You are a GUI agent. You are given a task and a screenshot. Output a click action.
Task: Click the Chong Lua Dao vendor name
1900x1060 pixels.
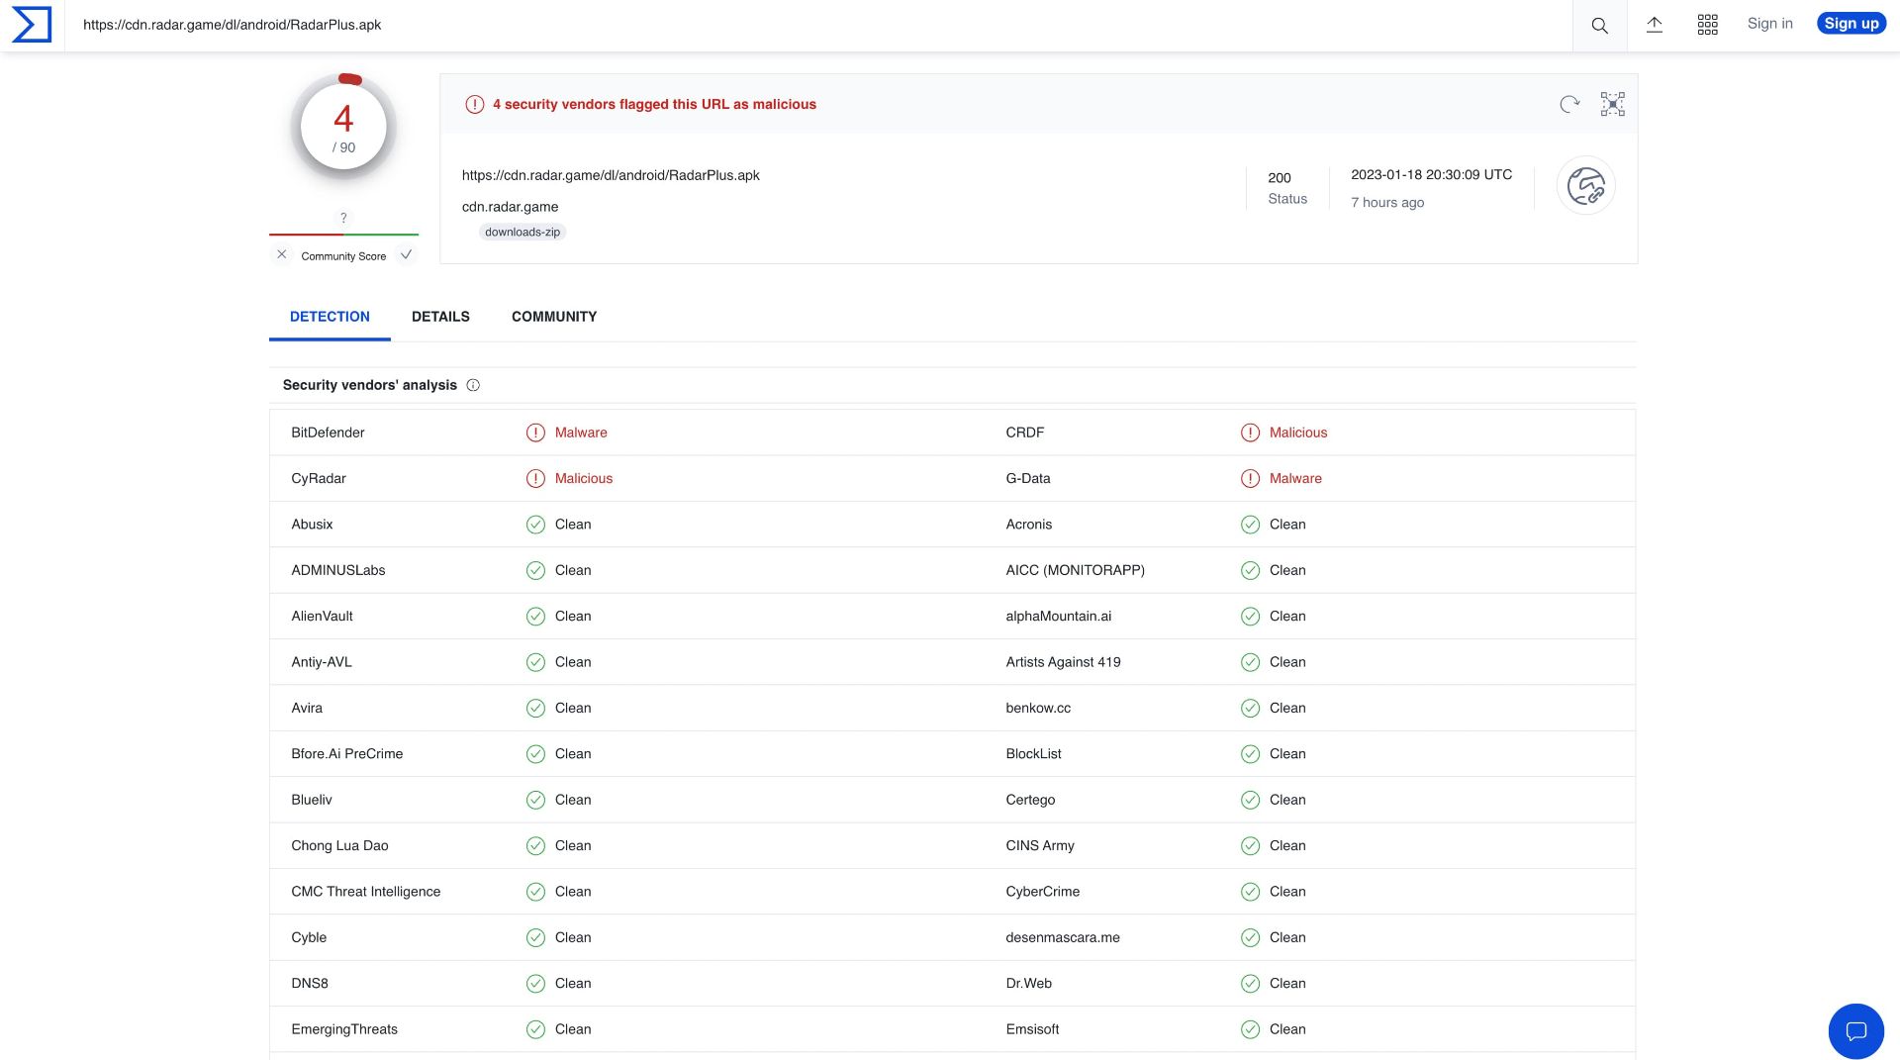point(339,846)
